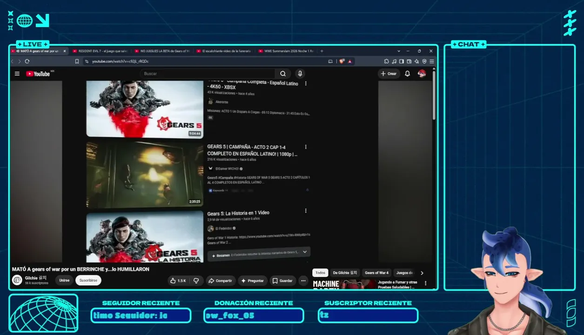
Task: Like the video with thumbs up
Action: [178, 281]
